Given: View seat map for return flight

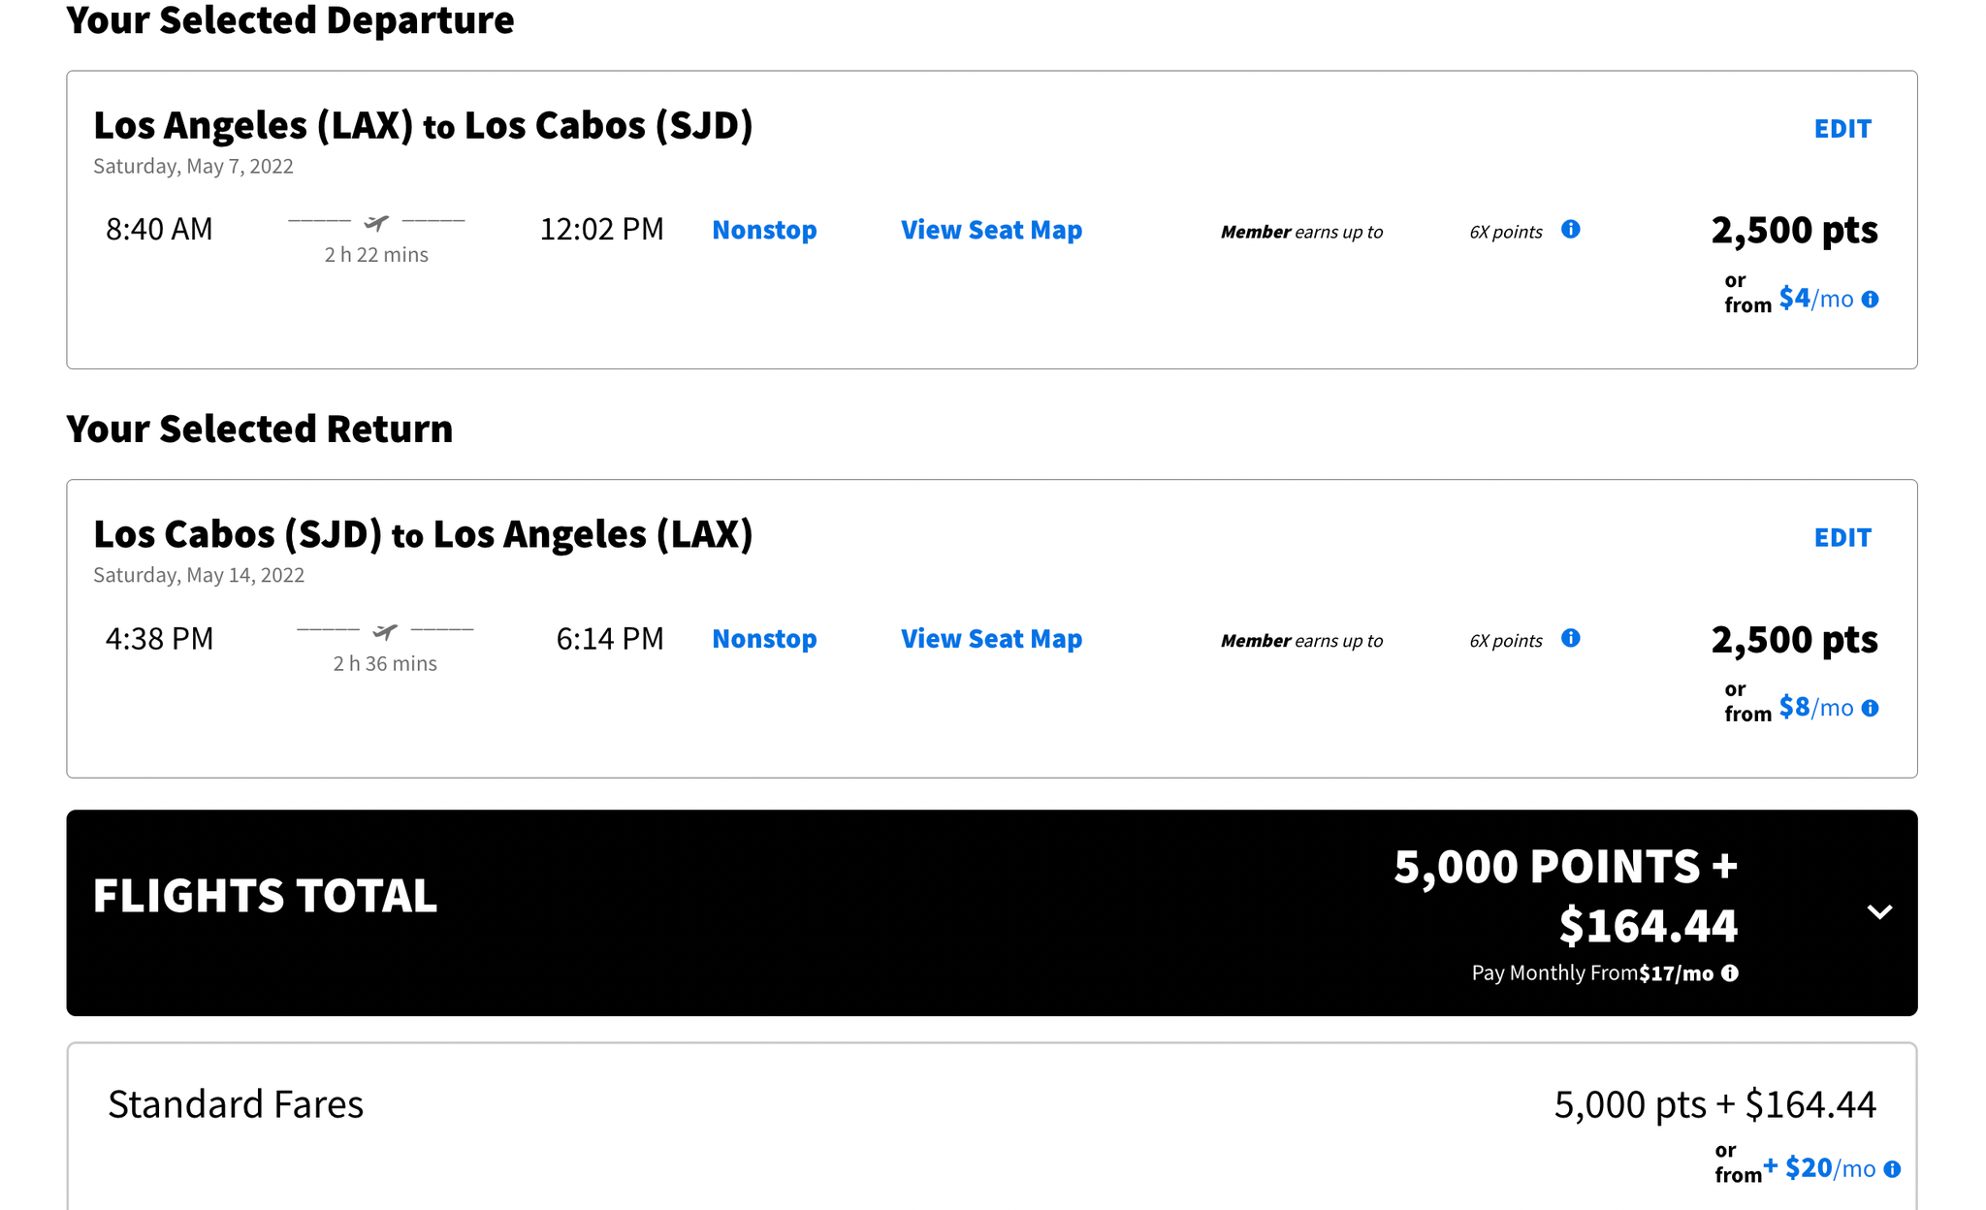Looking at the screenshot, I should 991,639.
